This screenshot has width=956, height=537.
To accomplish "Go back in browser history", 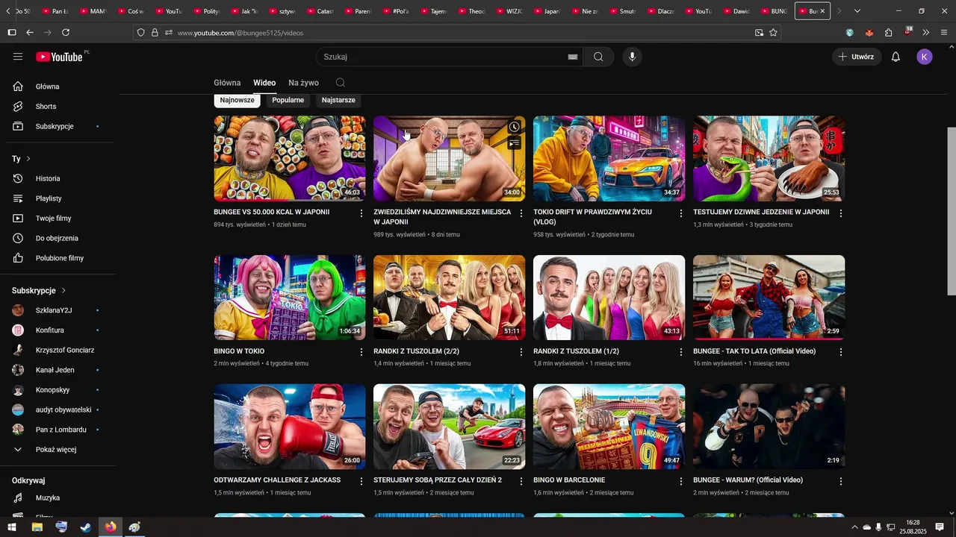I will click(x=30, y=33).
